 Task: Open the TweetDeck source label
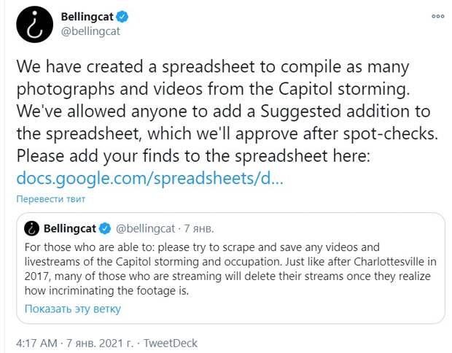coord(171,344)
